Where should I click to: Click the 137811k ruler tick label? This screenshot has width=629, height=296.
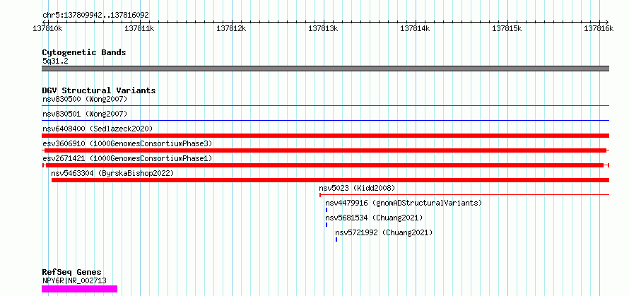coord(139,28)
